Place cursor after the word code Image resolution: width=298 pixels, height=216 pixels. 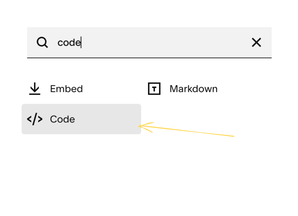pos(81,42)
